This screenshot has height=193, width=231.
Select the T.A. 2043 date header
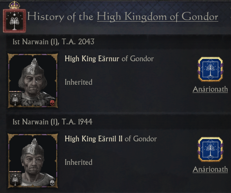click(x=54, y=42)
